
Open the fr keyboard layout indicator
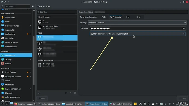[165, 104]
